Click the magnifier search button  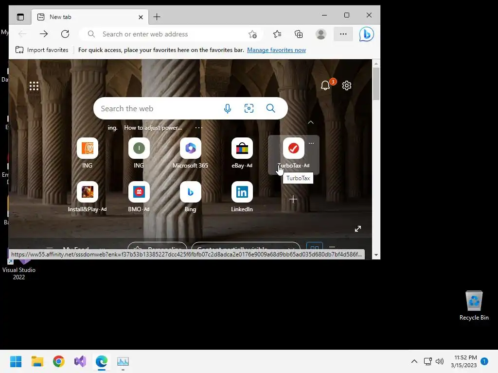(270, 108)
